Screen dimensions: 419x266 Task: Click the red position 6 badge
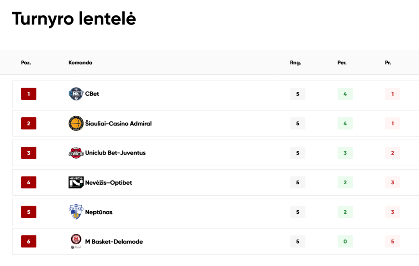pyautogui.click(x=29, y=241)
